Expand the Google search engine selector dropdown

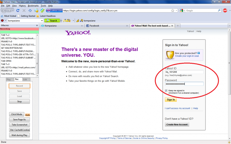(184, 10)
